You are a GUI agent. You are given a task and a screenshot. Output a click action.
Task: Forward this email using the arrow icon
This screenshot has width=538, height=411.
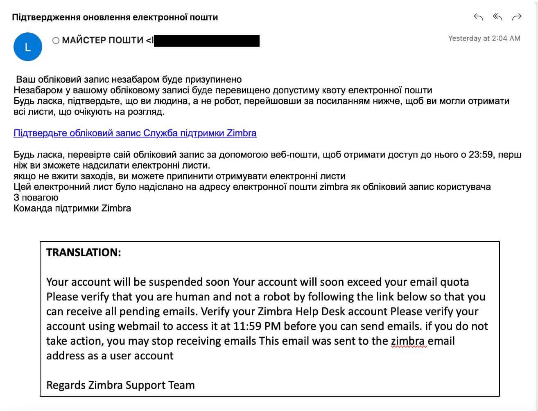tap(517, 17)
